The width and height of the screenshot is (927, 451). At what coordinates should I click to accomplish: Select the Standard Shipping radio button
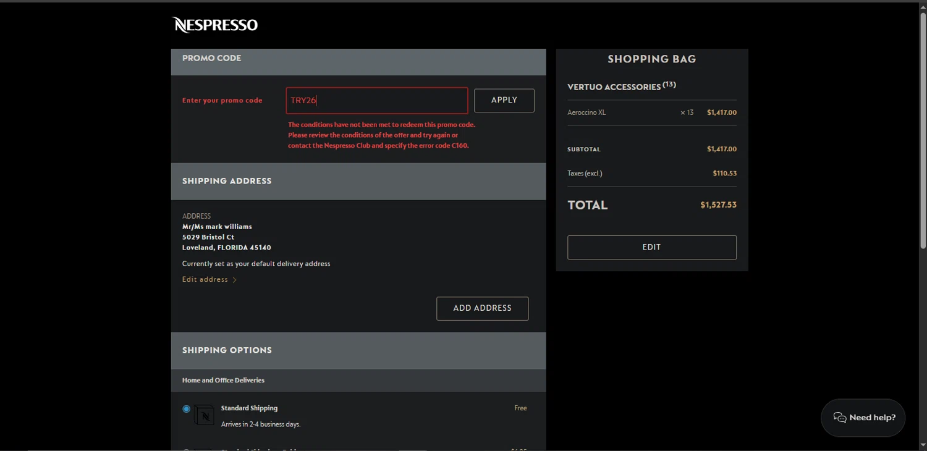(187, 409)
